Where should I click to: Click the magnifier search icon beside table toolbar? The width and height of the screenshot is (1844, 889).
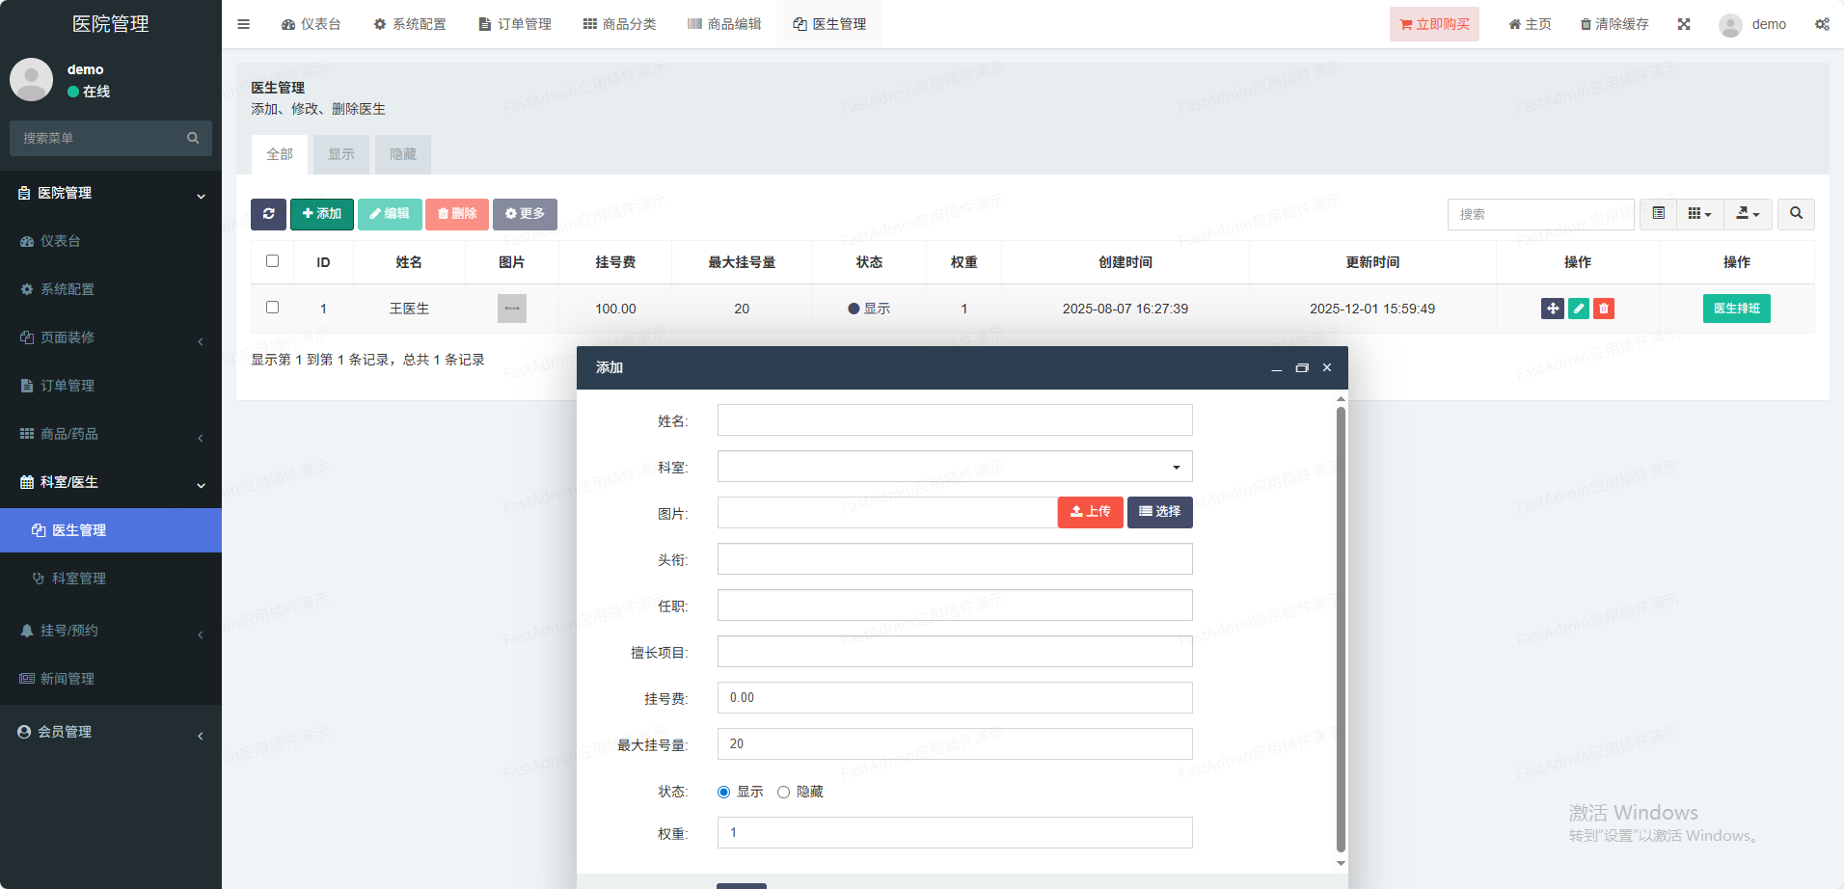coord(1796,214)
